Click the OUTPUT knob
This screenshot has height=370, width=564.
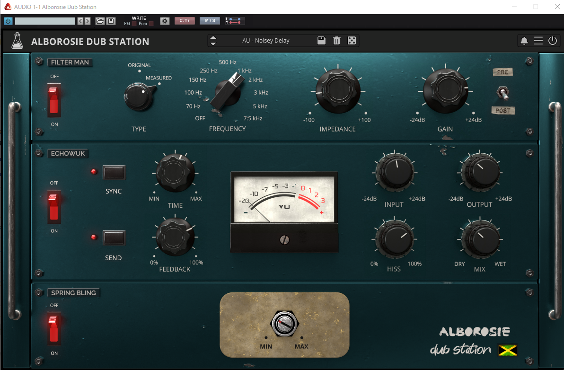coord(480,172)
